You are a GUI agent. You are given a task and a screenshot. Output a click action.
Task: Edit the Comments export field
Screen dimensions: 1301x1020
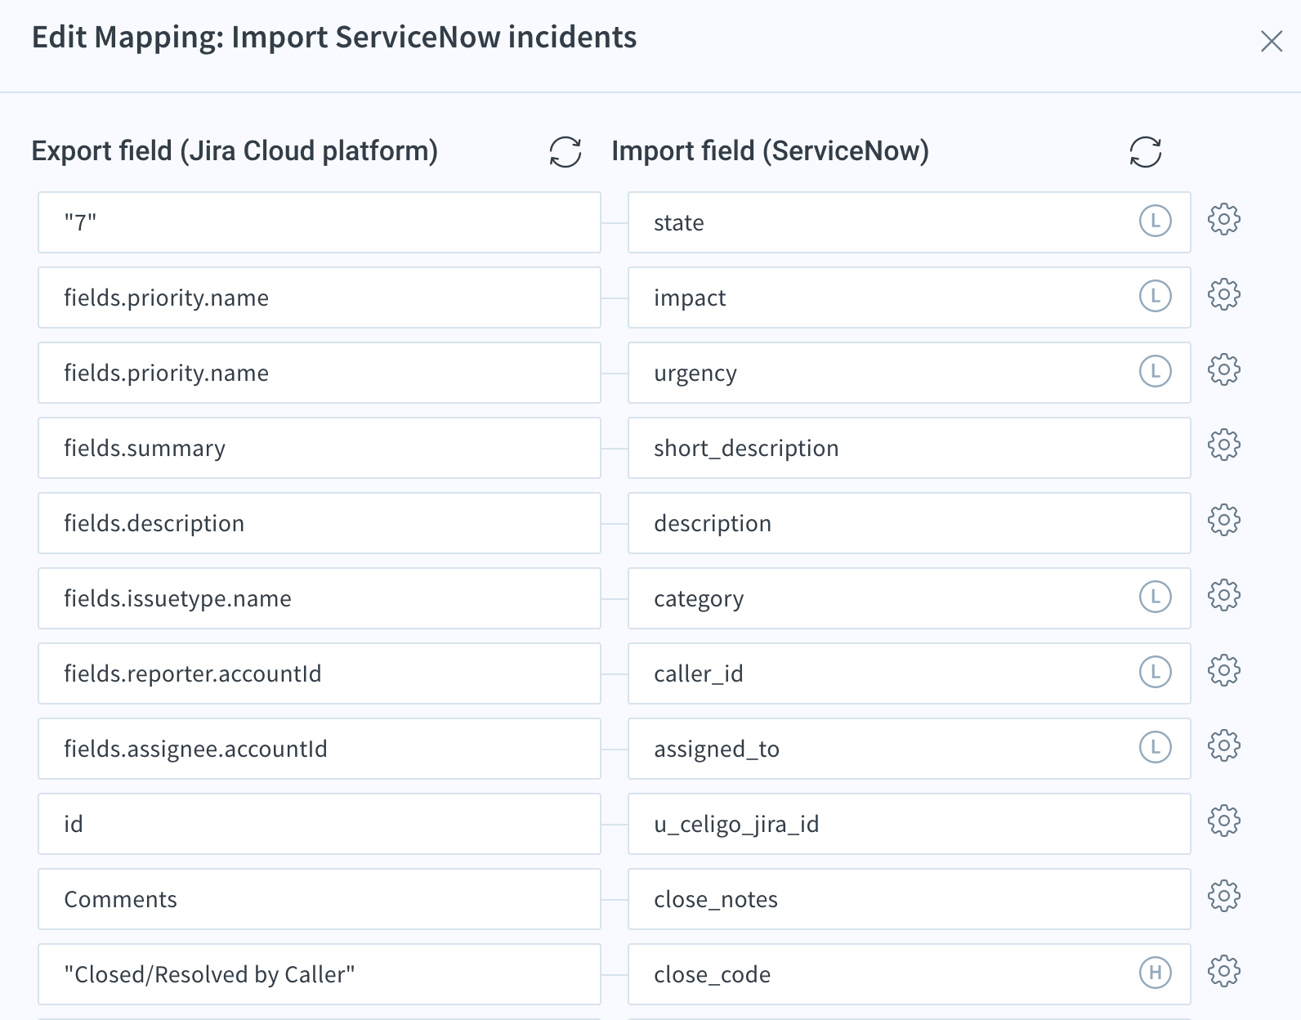coord(320,899)
